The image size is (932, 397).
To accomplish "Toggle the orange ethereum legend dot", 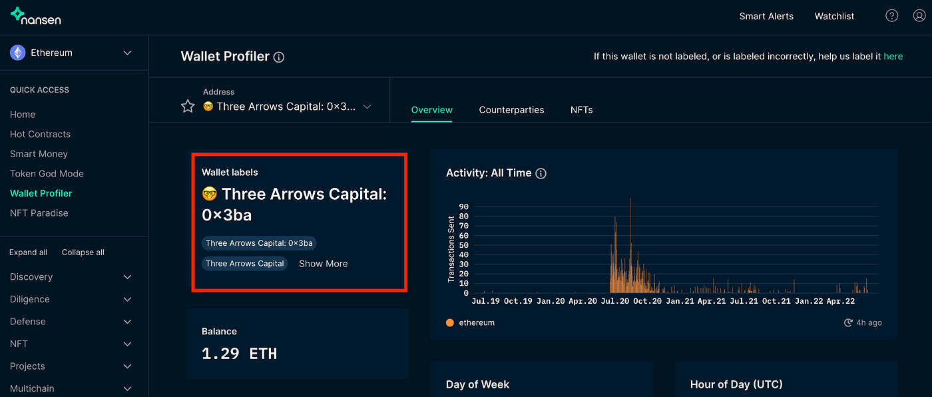I will pos(450,322).
